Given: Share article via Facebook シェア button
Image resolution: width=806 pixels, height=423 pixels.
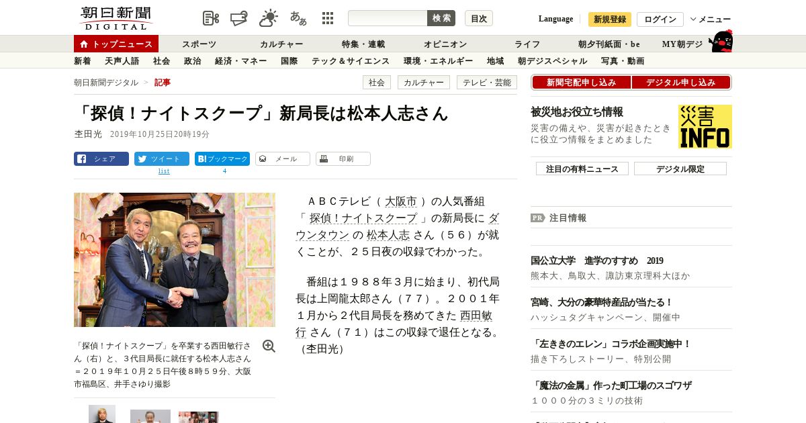Looking at the screenshot, I should pyautogui.click(x=101, y=159).
